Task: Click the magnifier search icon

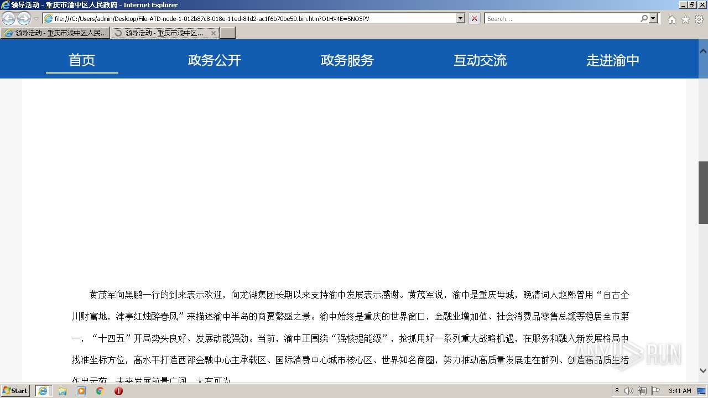Action: pyautogui.click(x=644, y=18)
